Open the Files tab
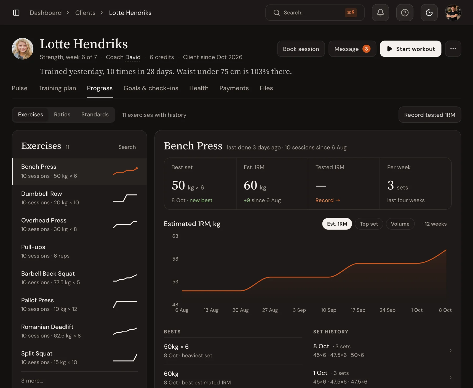The height and width of the screenshot is (388, 473). click(x=266, y=88)
